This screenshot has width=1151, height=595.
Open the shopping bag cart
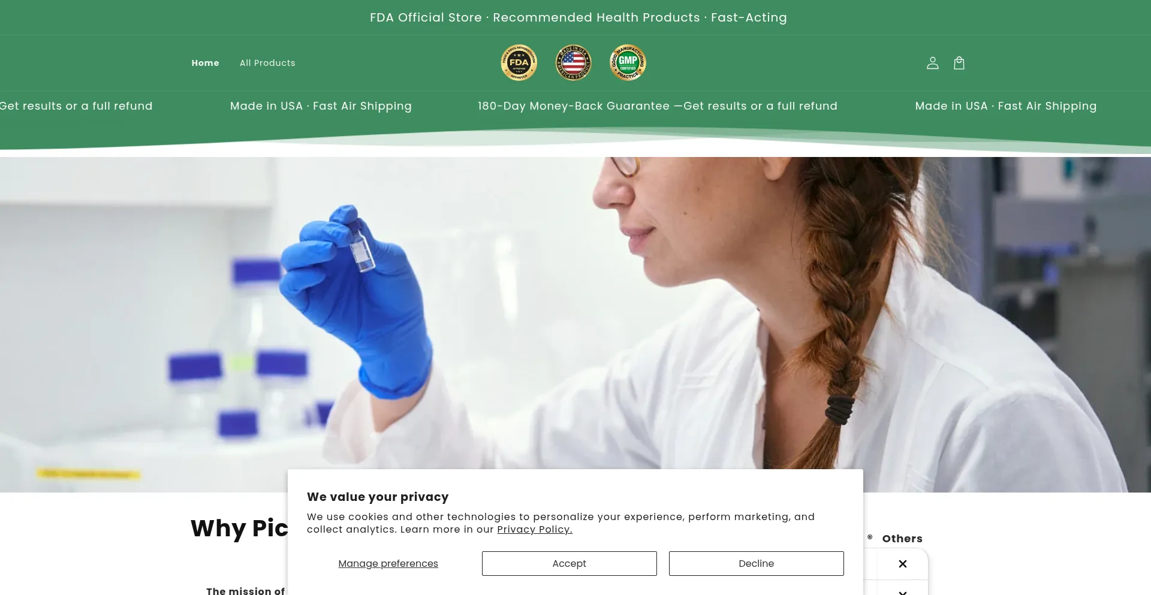coord(959,63)
